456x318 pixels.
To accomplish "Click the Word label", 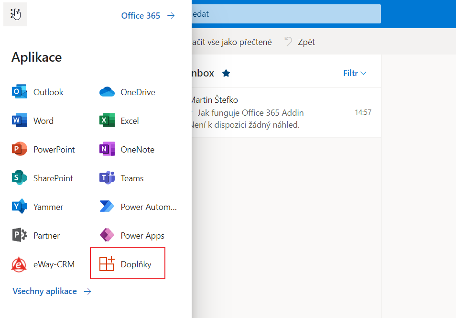I will pos(43,121).
